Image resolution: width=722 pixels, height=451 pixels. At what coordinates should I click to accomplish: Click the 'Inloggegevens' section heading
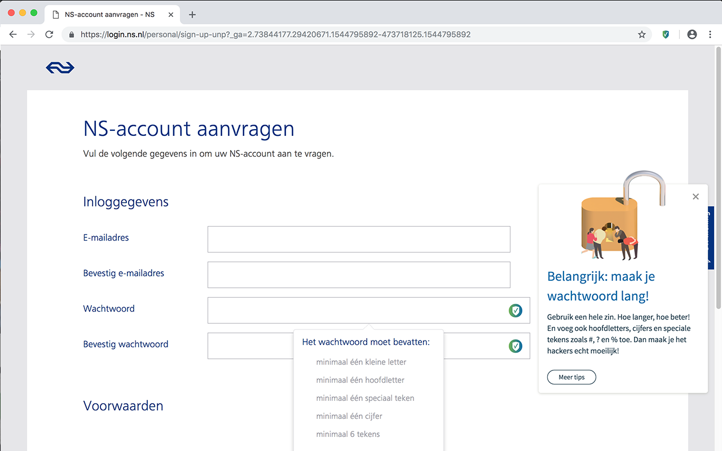[126, 202]
